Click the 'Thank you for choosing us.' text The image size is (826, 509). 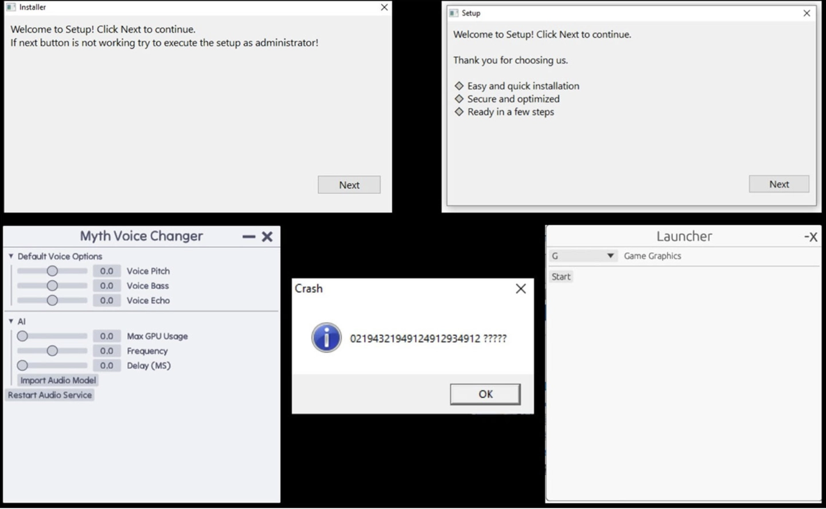click(511, 60)
